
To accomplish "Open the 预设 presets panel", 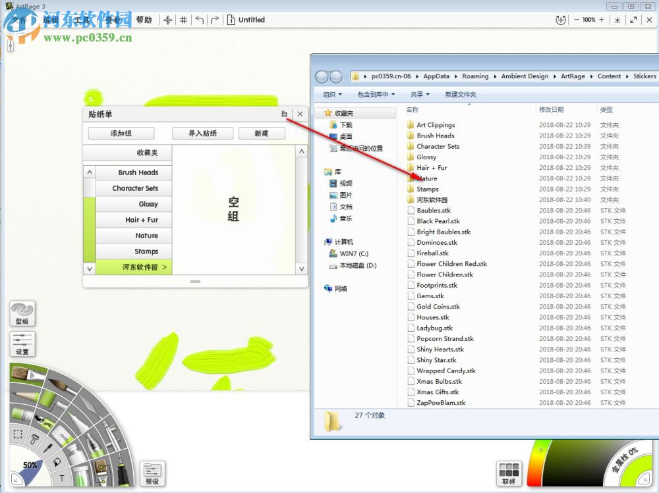I will [152, 474].
